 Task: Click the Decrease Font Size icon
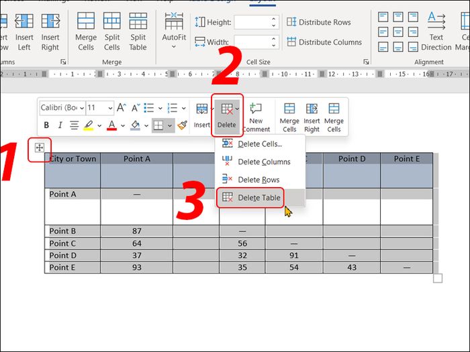[136, 108]
